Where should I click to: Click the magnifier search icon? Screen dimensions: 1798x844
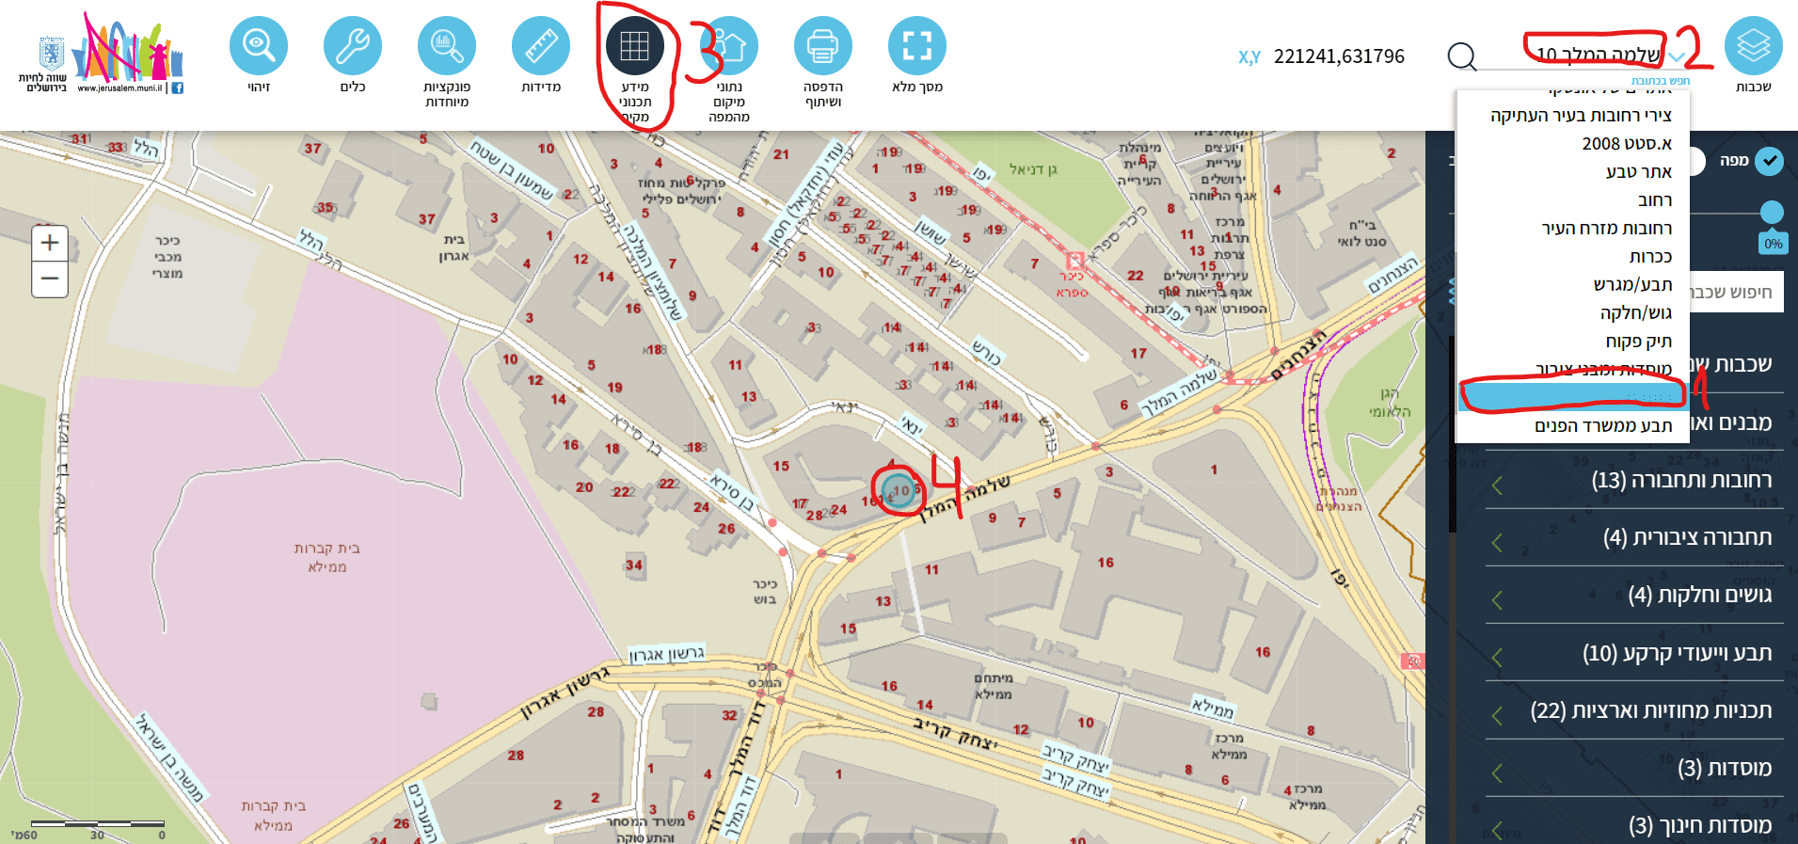click(x=1462, y=56)
